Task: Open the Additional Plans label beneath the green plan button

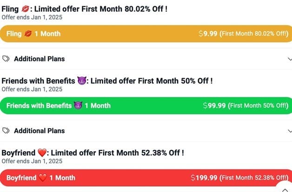Action: pos(39,130)
